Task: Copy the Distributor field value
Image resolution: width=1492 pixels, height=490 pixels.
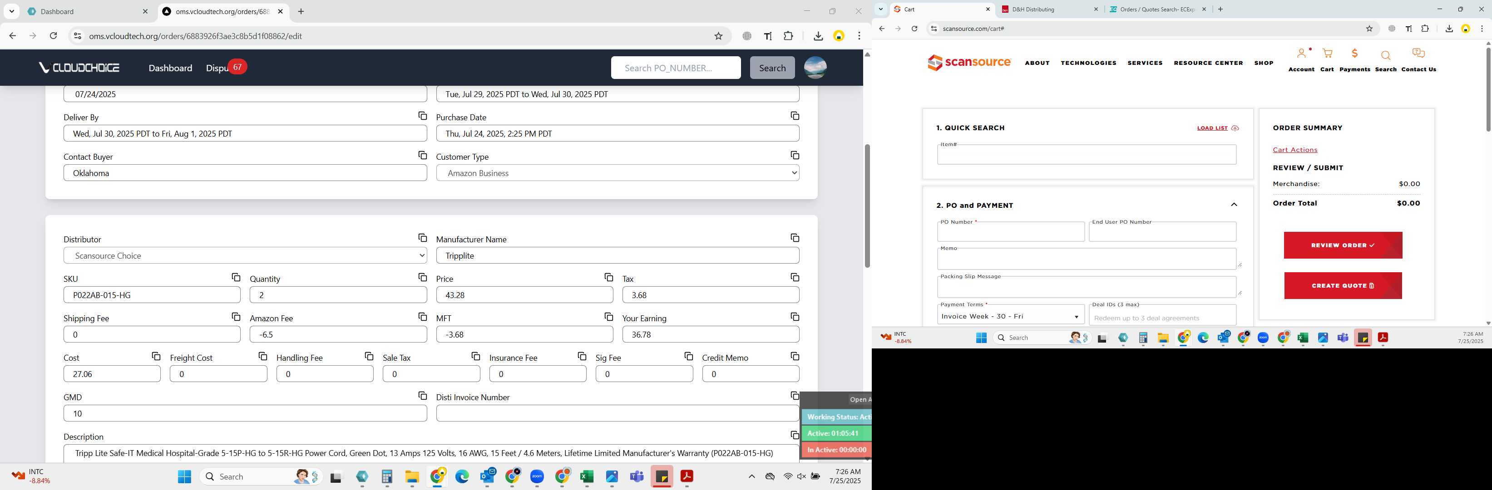Action: click(x=422, y=238)
